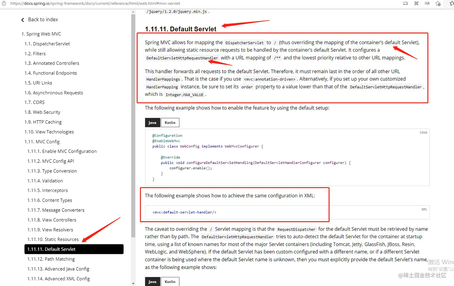Click the @Override annotation line
Image resolution: width=454 pixels, height=286 pixels.
point(170,157)
